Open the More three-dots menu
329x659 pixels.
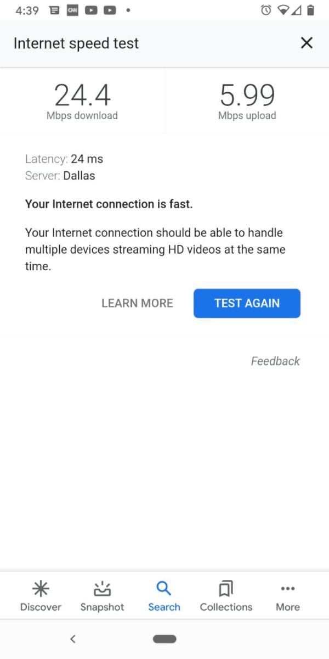click(288, 589)
